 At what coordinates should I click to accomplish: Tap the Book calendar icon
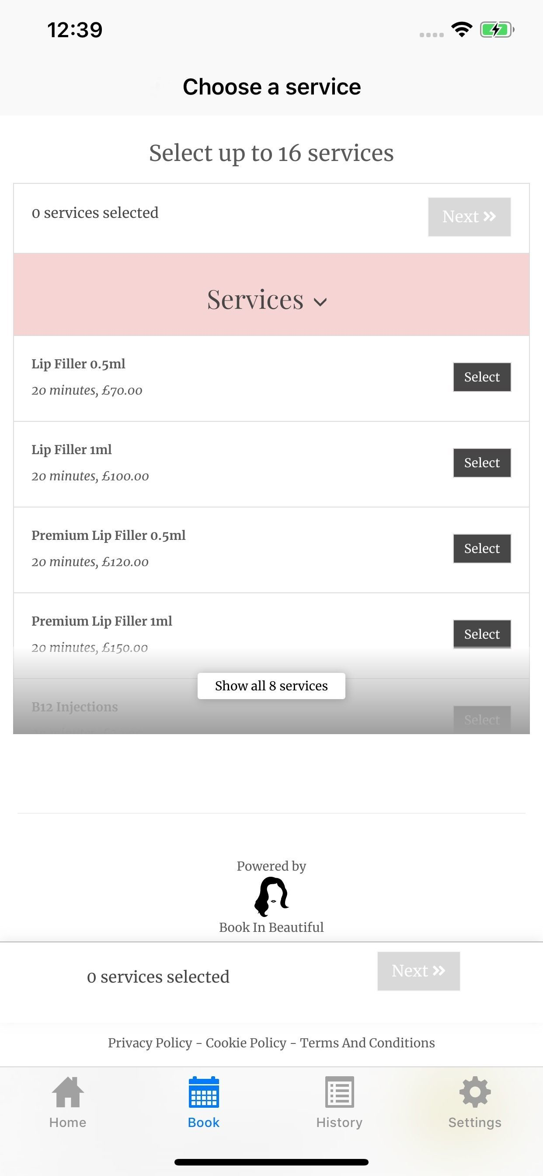point(203,1092)
